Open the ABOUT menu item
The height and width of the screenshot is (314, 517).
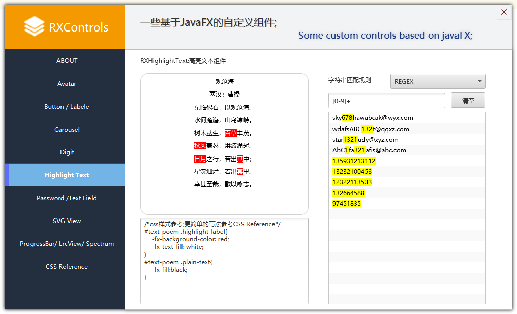pyautogui.click(x=67, y=61)
